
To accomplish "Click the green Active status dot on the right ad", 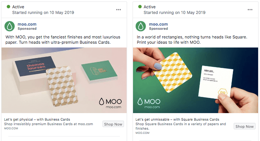I will click(x=140, y=7).
